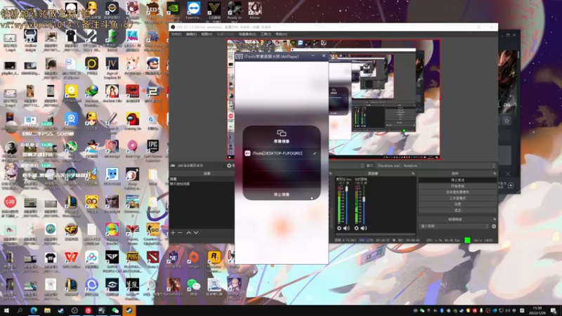The width and height of the screenshot is (562, 316).
Task: Open the OBS 文件(F) menu
Action: click(176, 34)
